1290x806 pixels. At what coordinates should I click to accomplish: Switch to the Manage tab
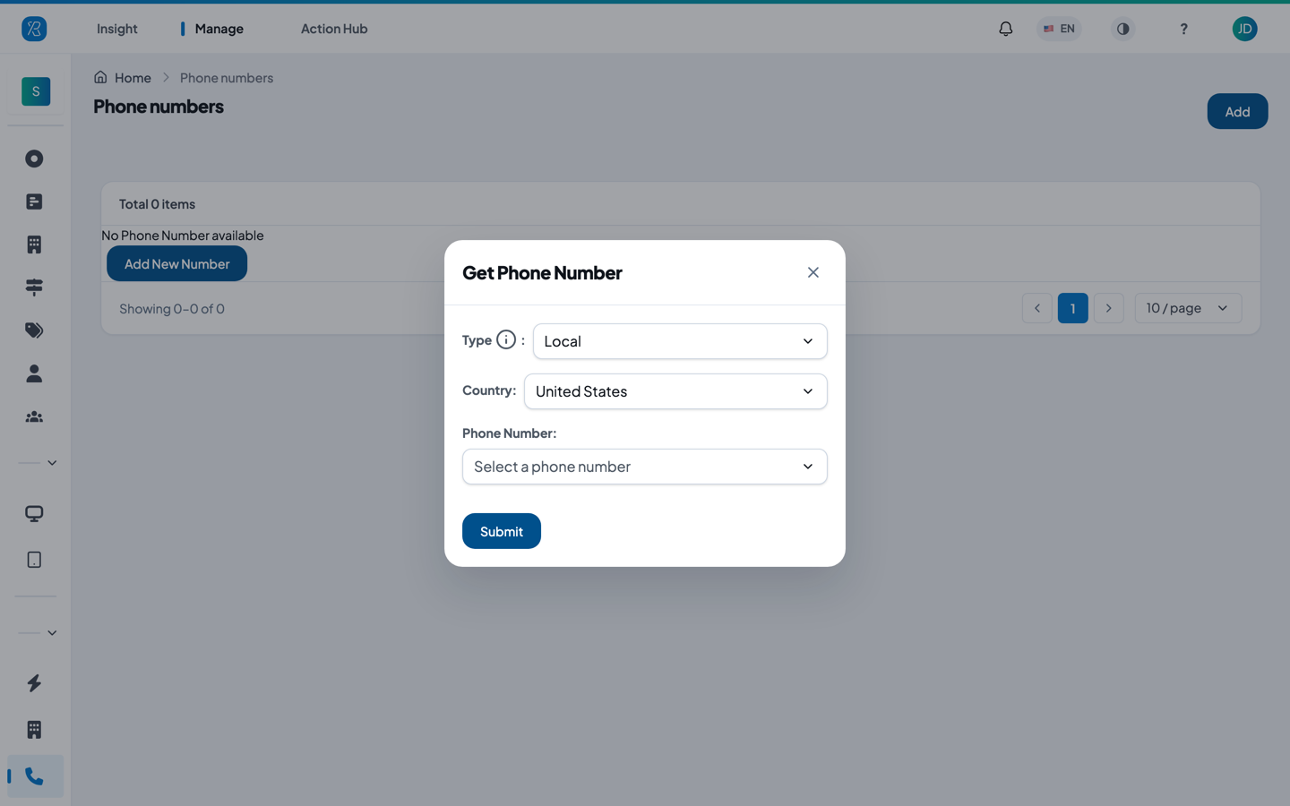point(219,29)
